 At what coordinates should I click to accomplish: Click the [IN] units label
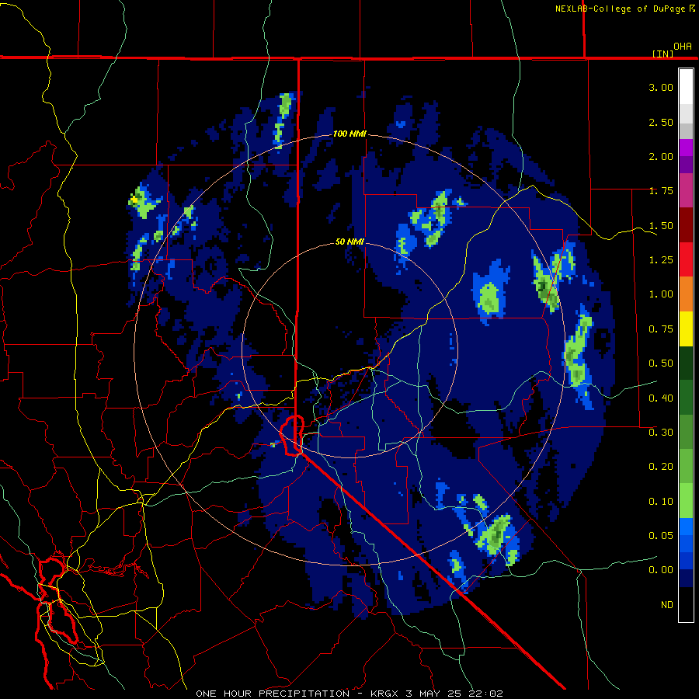(662, 54)
